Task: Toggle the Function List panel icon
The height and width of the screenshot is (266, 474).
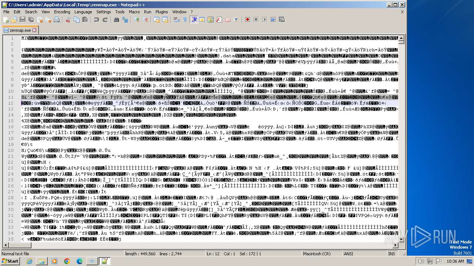Action: coord(219,20)
